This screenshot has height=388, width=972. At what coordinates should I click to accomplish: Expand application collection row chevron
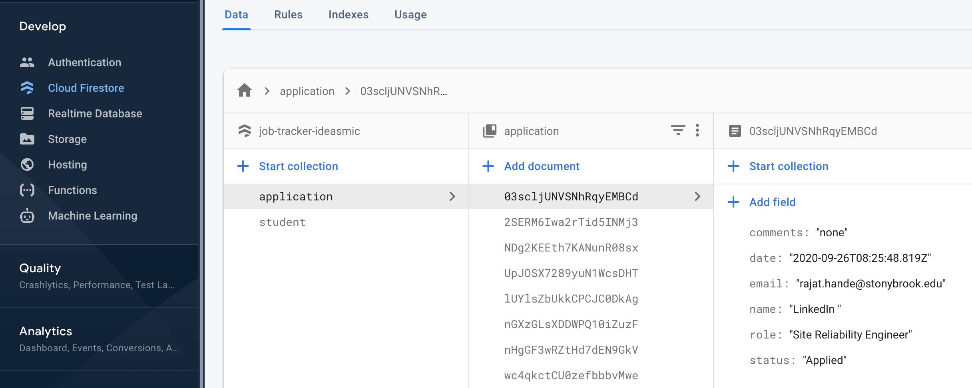(x=452, y=196)
